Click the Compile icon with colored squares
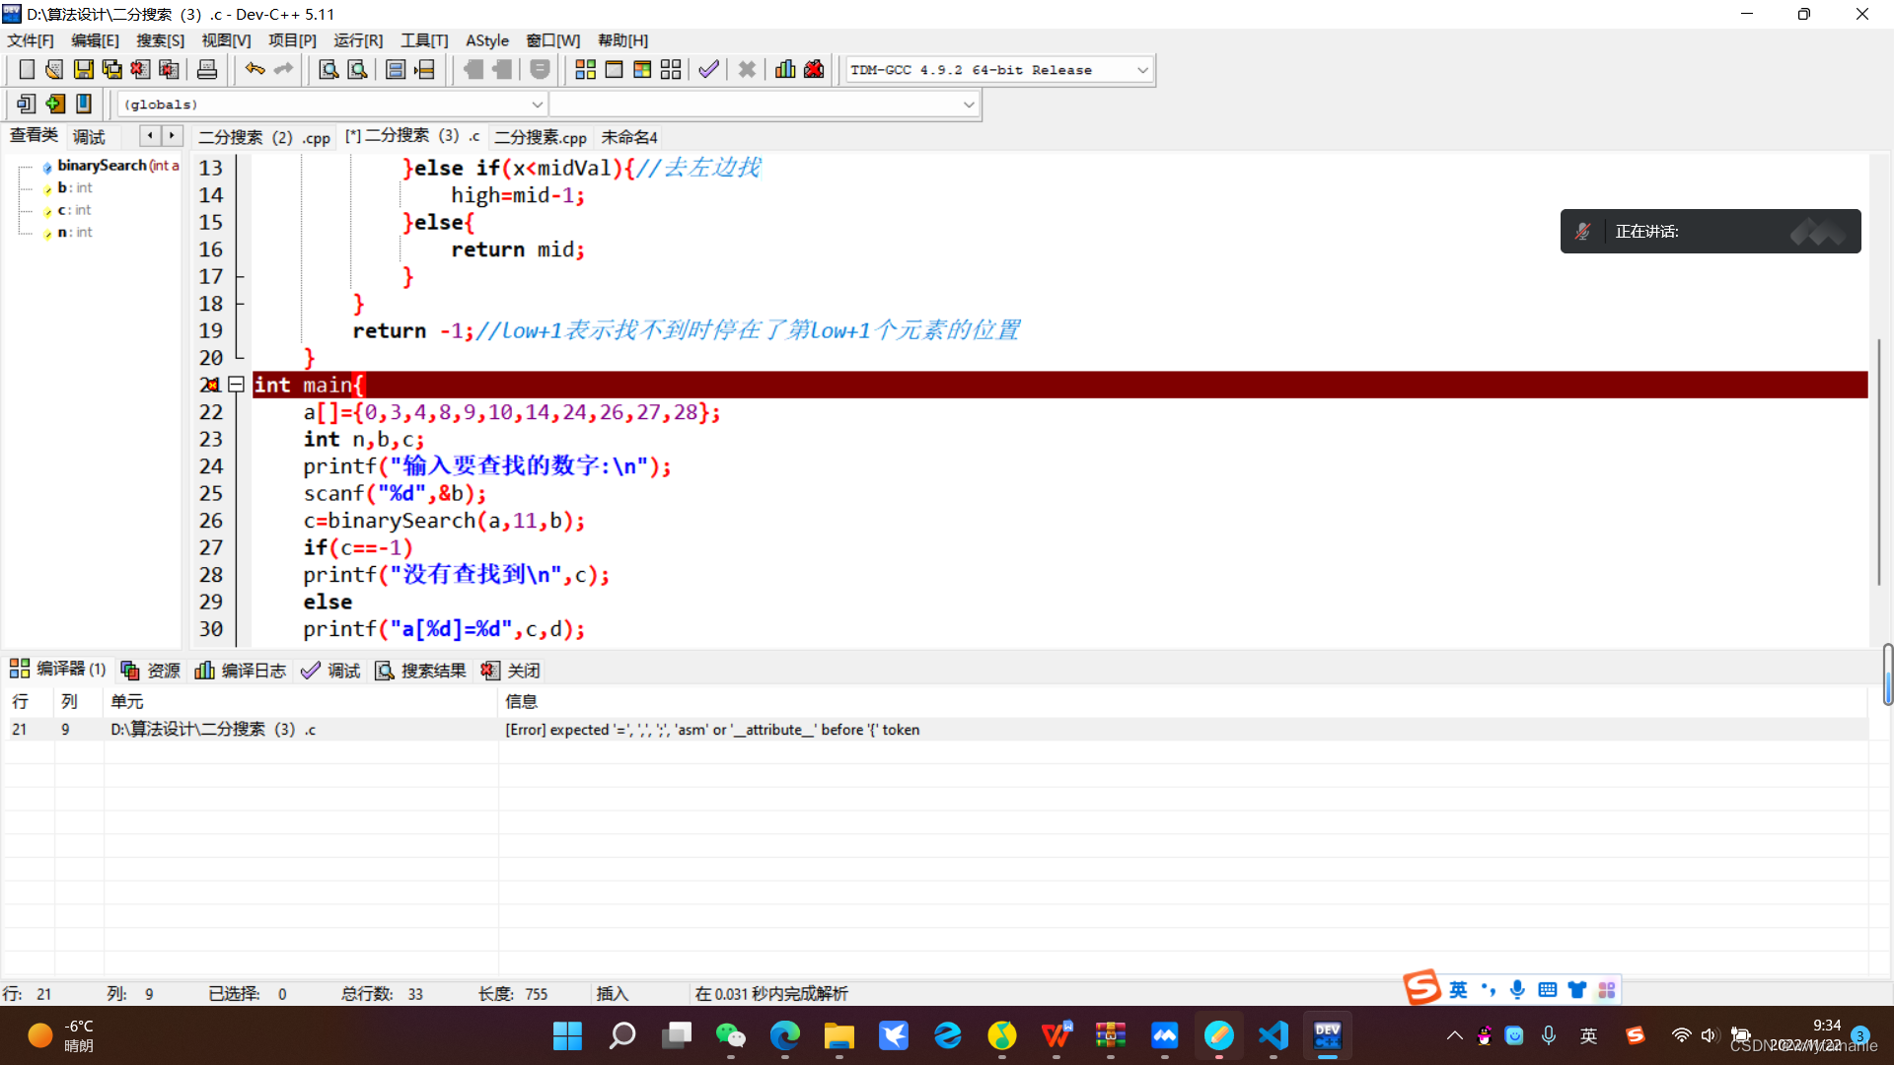This screenshot has height=1065, width=1894. tap(585, 69)
